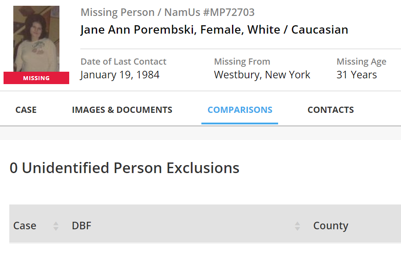The height and width of the screenshot is (270, 401).
Task: Click the Missing Age label
Action: point(361,62)
